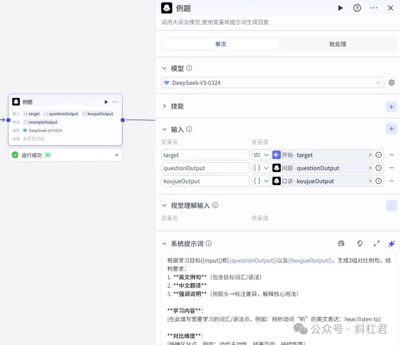The height and width of the screenshot is (345, 400).
Task: Collapse the 模型 section
Action: (x=164, y=68)
